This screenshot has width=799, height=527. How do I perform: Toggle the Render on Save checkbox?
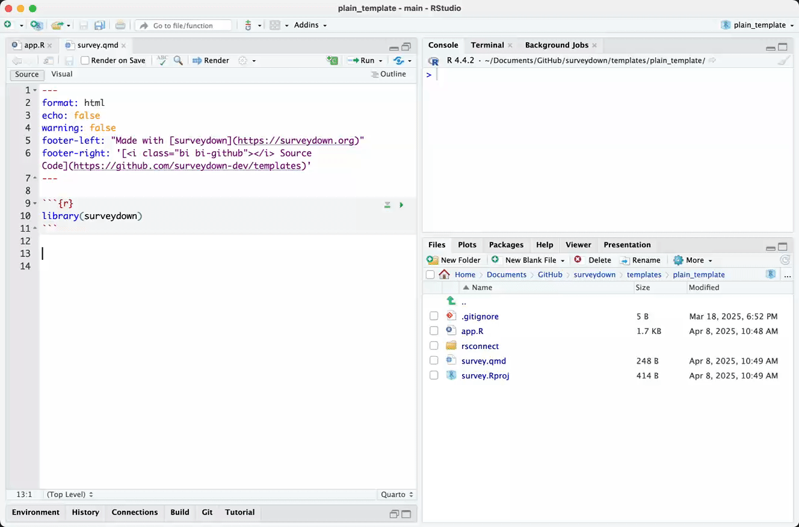click(85, 60)
